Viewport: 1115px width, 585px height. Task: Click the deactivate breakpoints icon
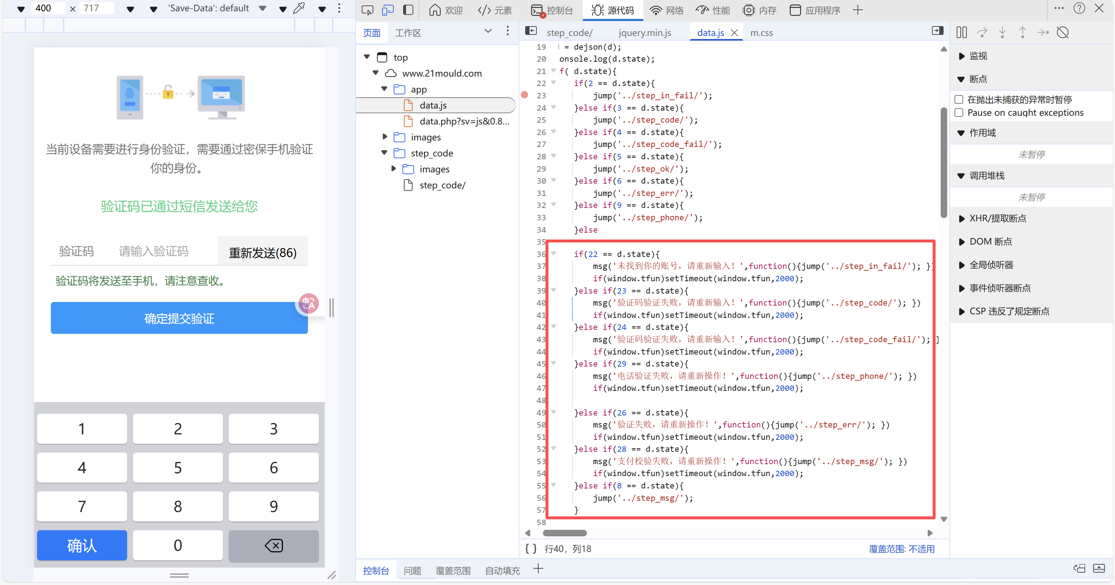pyautogui.click(x=1063, y=32)
